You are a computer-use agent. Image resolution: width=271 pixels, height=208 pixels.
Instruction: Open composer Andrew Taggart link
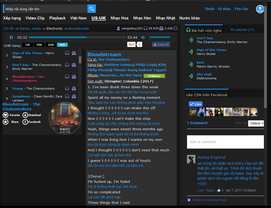point(152,70)
